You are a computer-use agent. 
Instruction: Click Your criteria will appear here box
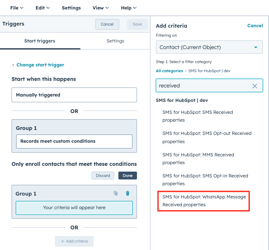click(x=74, y=208)
